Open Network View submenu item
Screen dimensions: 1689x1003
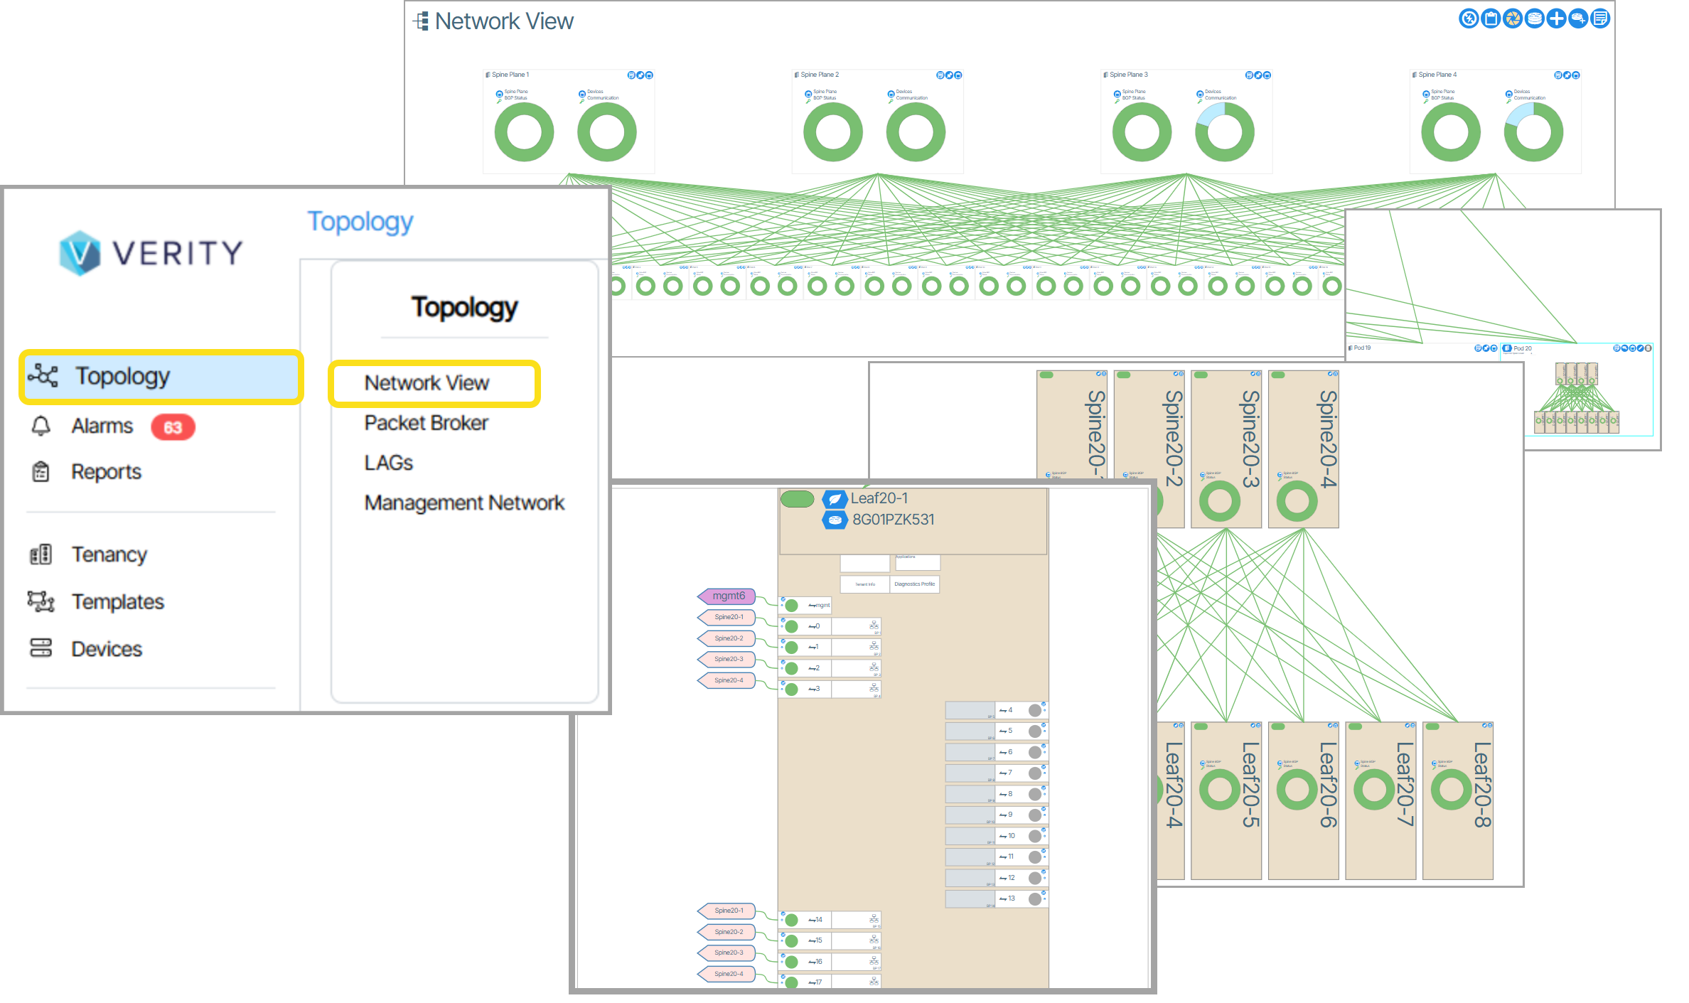427,383
